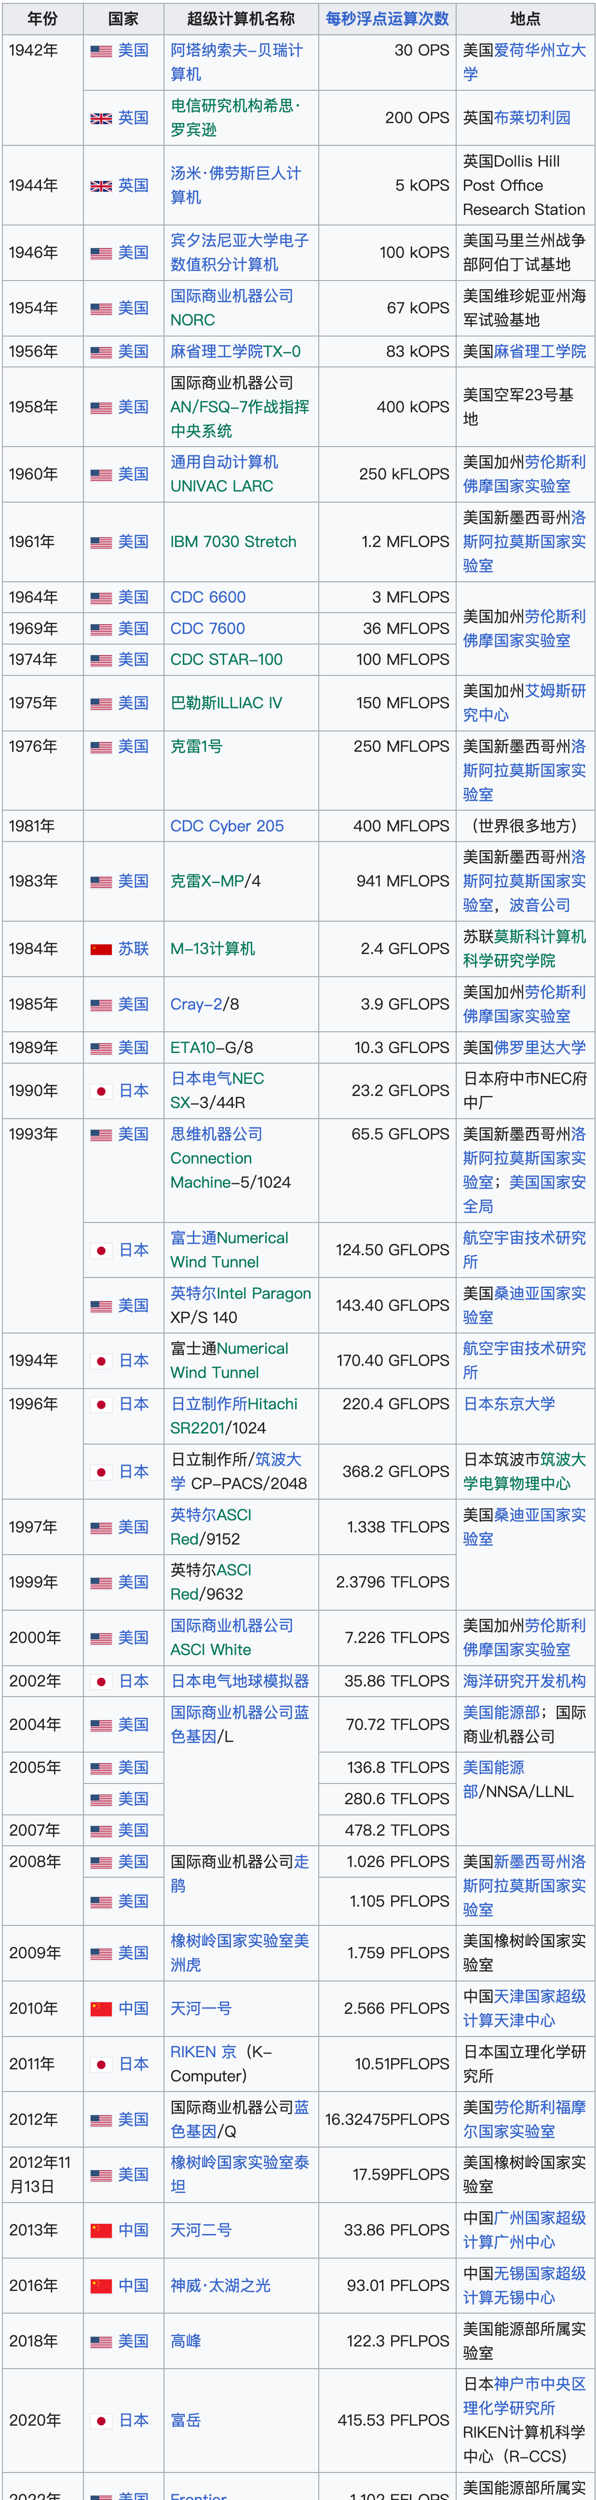This screenshot has height=2500, width=596.
Task: Click the US flag beside 阿塔纳索夫-贝瑞计算机
Action: click(x=101, y=52)
